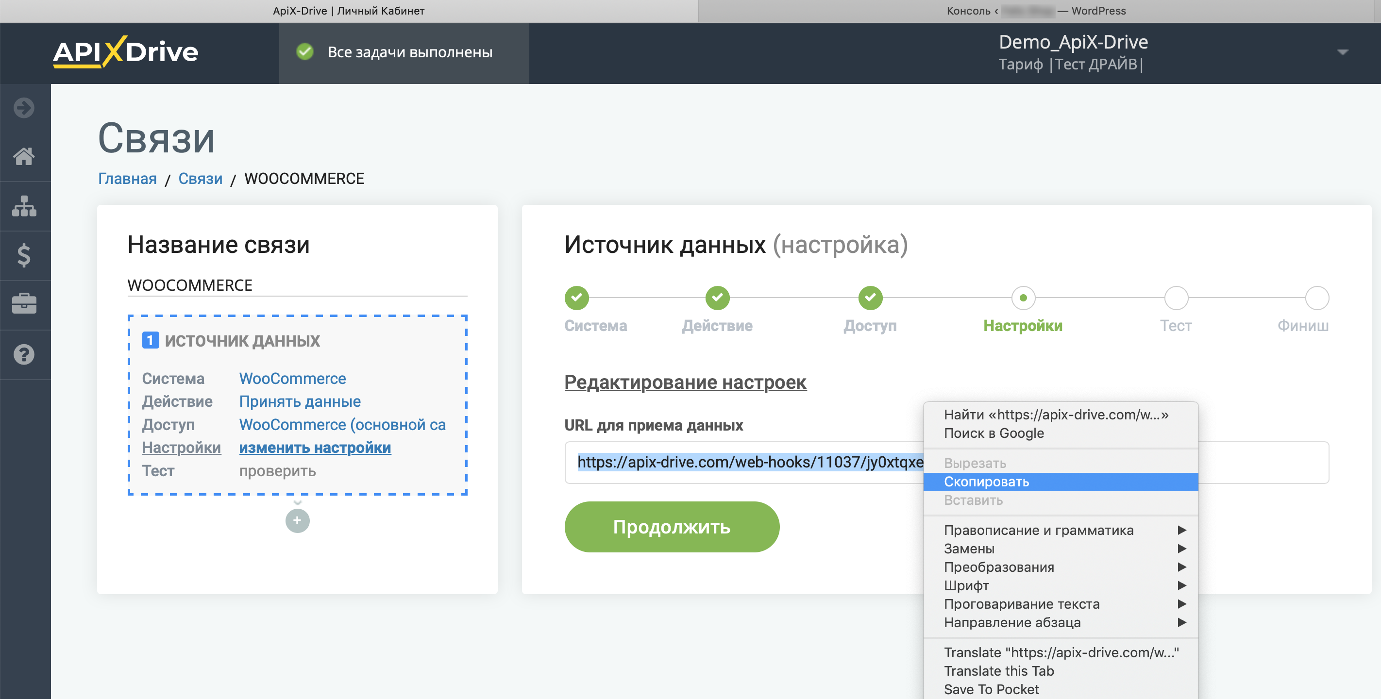Click the disabled Вставить menu item

pyautogui.click(x=1061, y=499)
